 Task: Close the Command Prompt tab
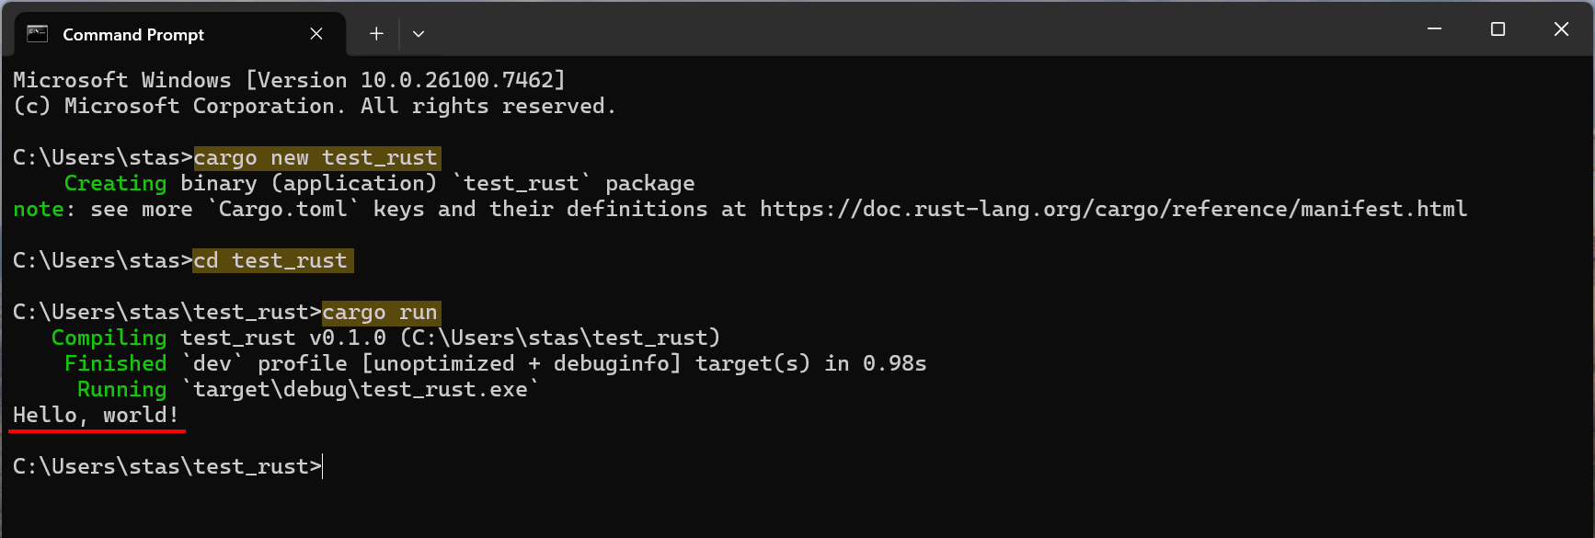pyautogui.click(x=316, y=34)
